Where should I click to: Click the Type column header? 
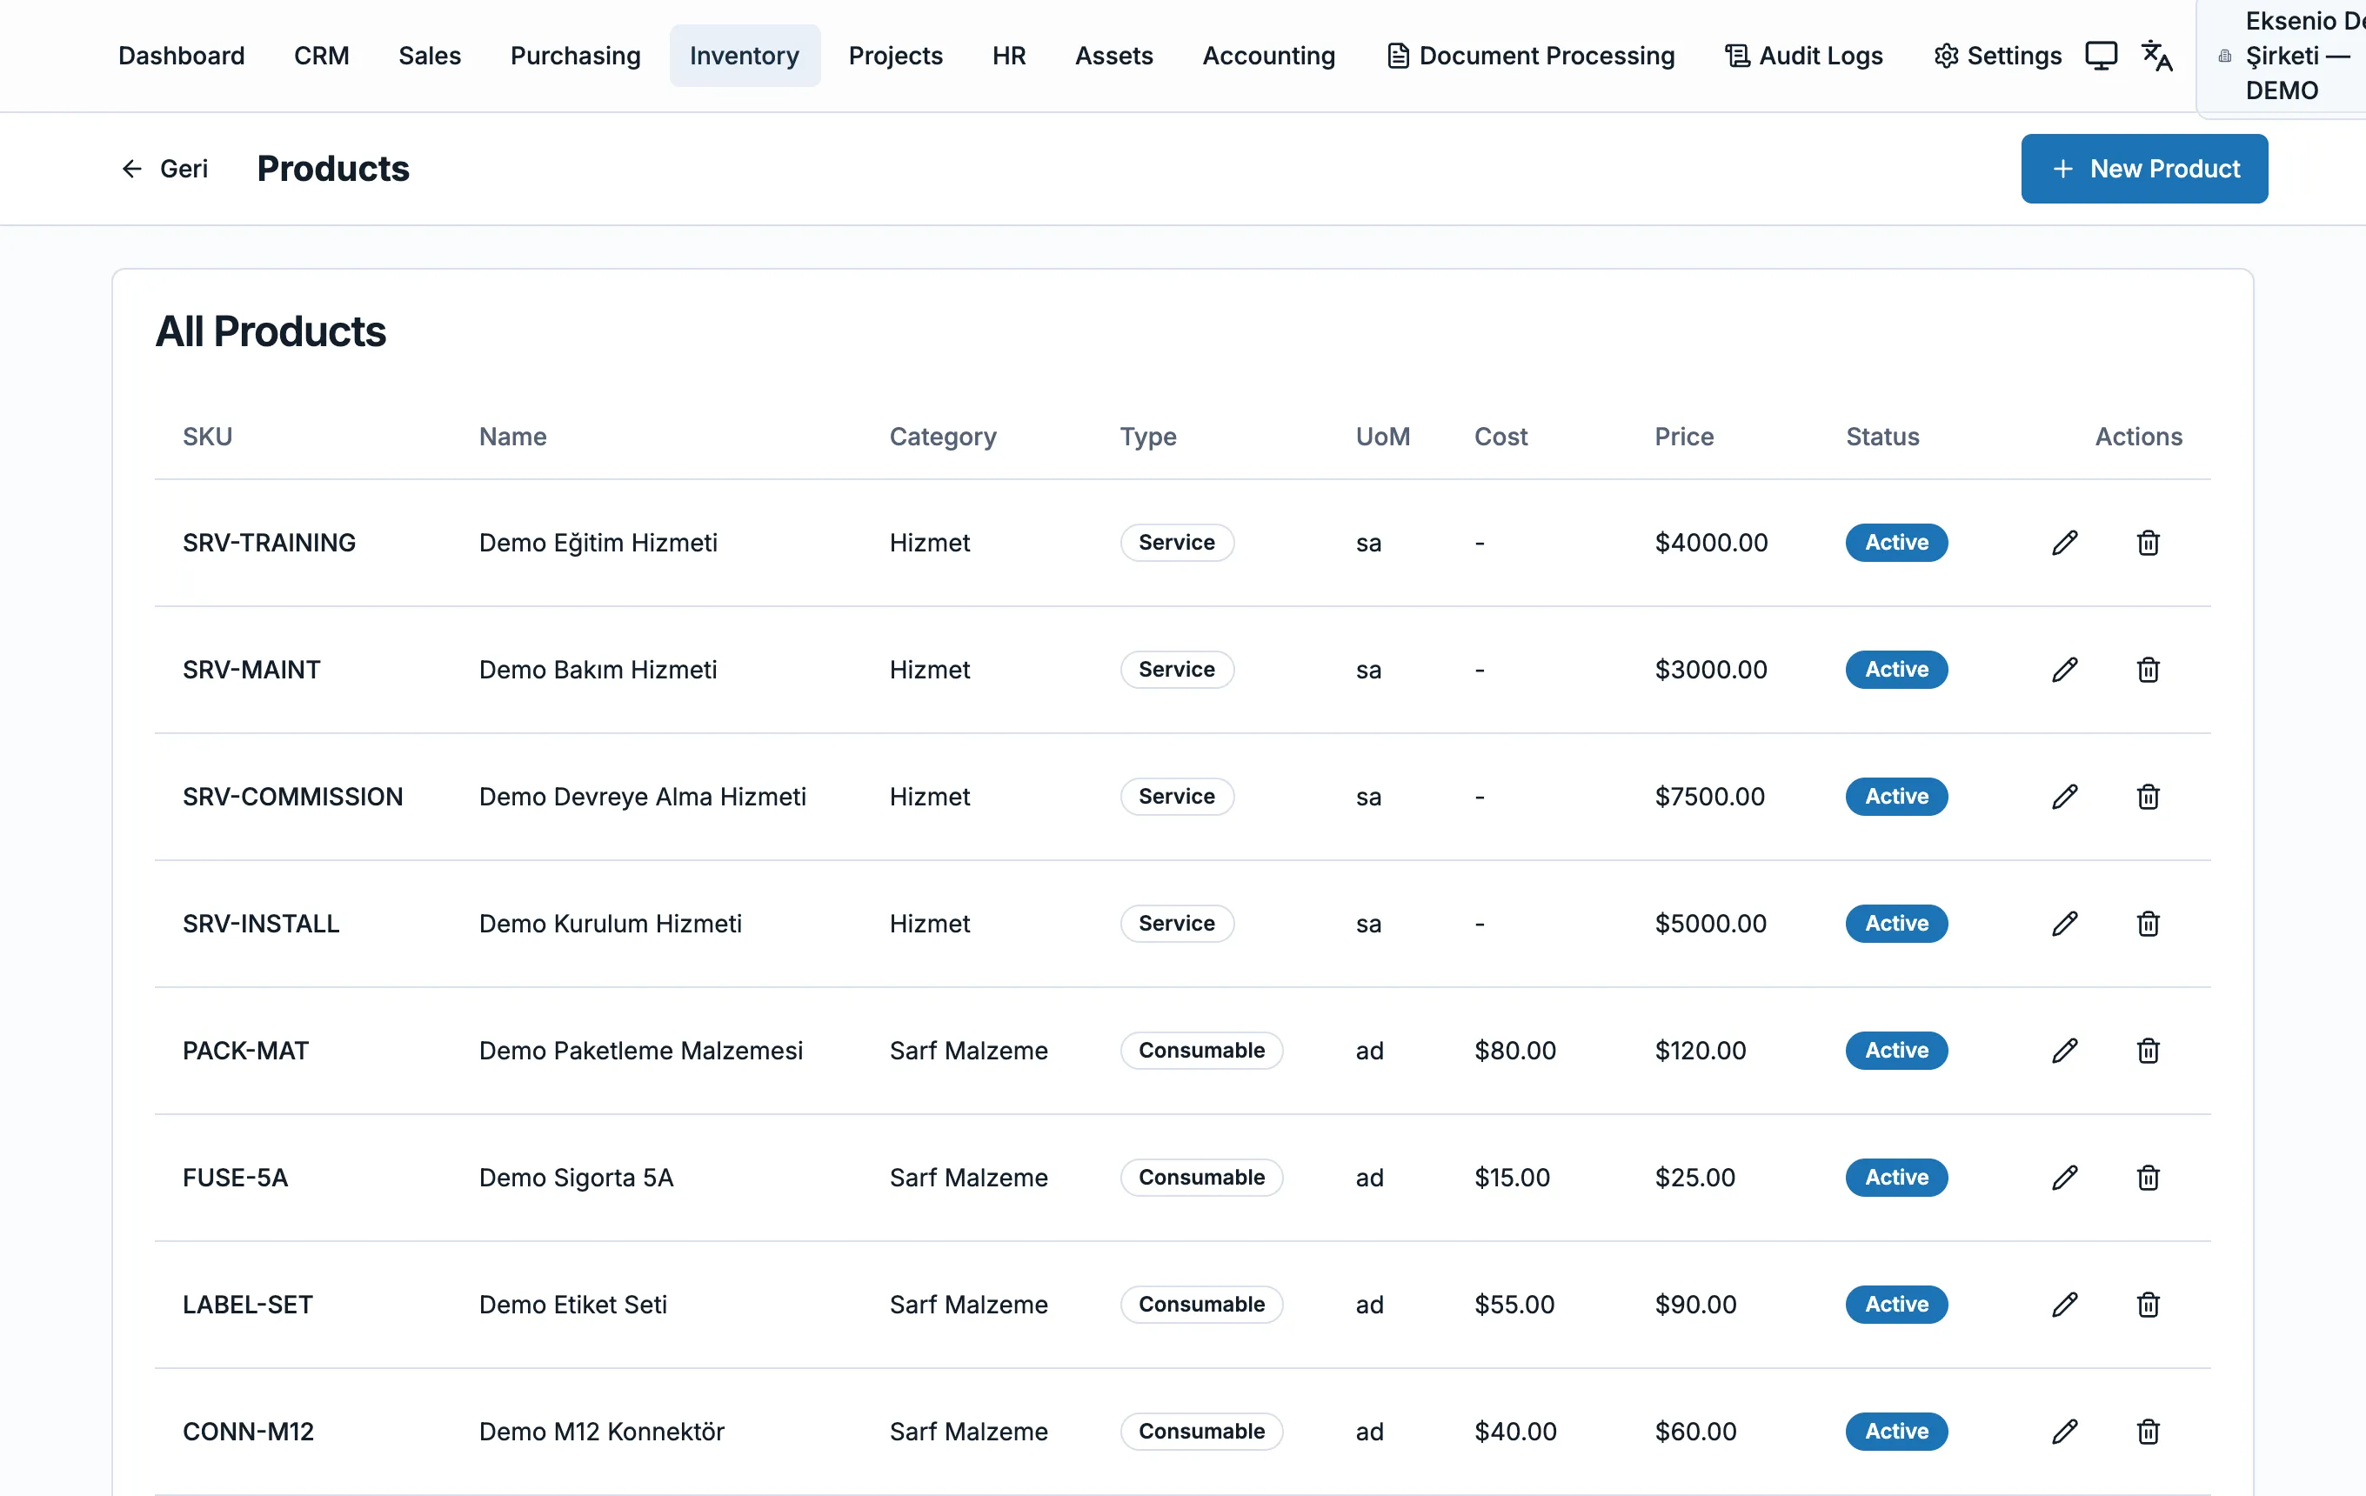(1147, 436)
